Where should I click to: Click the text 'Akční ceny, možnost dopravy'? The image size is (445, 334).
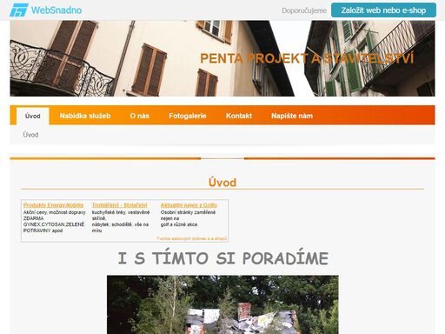(55, 212)
